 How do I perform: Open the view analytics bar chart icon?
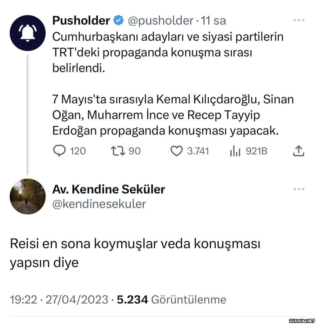point(235,151)
